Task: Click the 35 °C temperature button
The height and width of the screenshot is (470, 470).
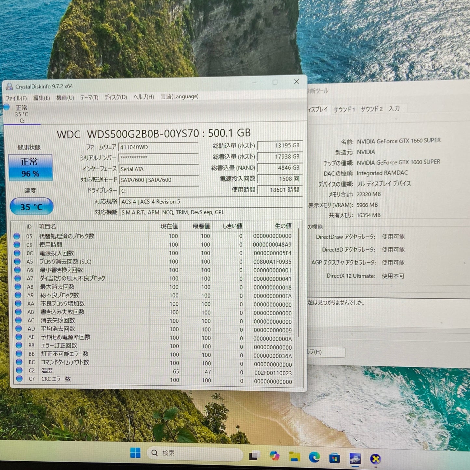Action: (x=32, y=207)
